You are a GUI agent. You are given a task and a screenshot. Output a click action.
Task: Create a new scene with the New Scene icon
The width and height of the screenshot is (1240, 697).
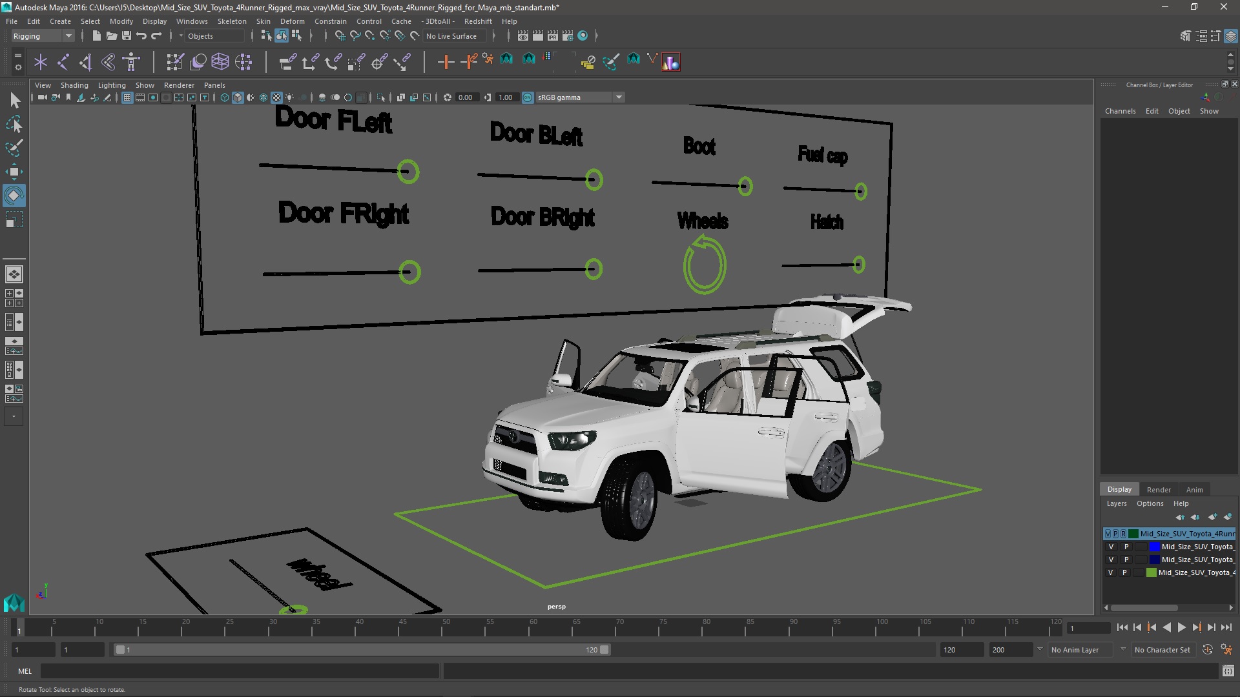click(96, 35)
